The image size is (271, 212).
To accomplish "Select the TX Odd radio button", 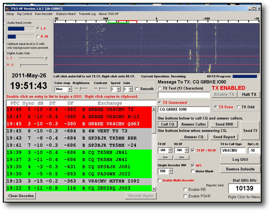I will coord(238,107).
